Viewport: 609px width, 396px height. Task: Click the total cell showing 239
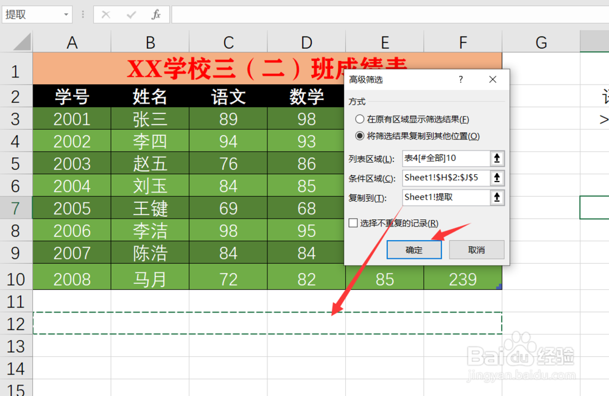tap(463, 278)
